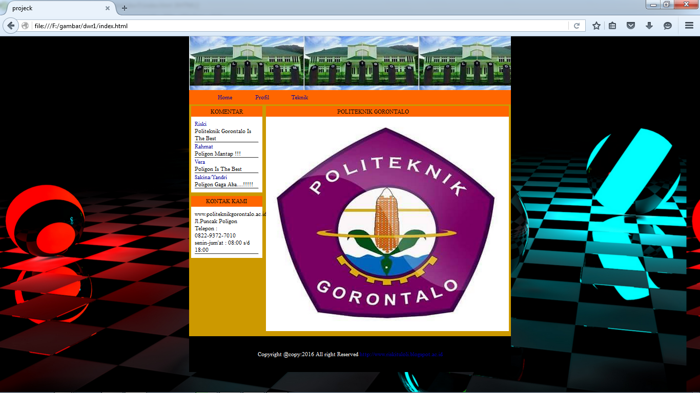Click comment 'Poligon Mantap !!!'
Viewport: 700px width, 393px height.
[218, 154]
